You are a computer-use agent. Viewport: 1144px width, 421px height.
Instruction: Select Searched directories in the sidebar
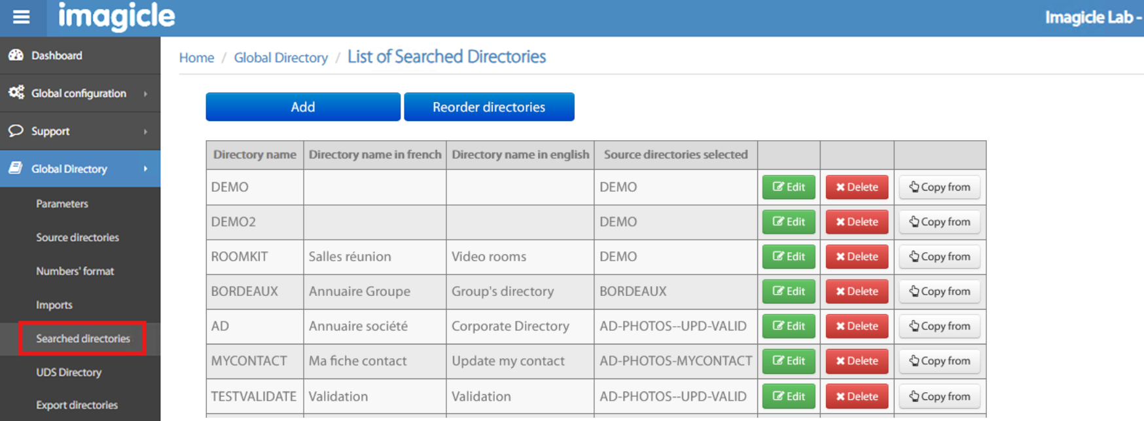(82, 339)
